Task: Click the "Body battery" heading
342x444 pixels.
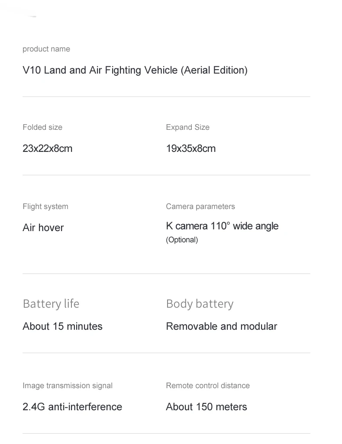Action: (200, 304)
